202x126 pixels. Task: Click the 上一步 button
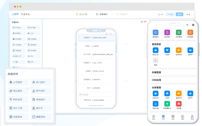click(x=160, y=14)
